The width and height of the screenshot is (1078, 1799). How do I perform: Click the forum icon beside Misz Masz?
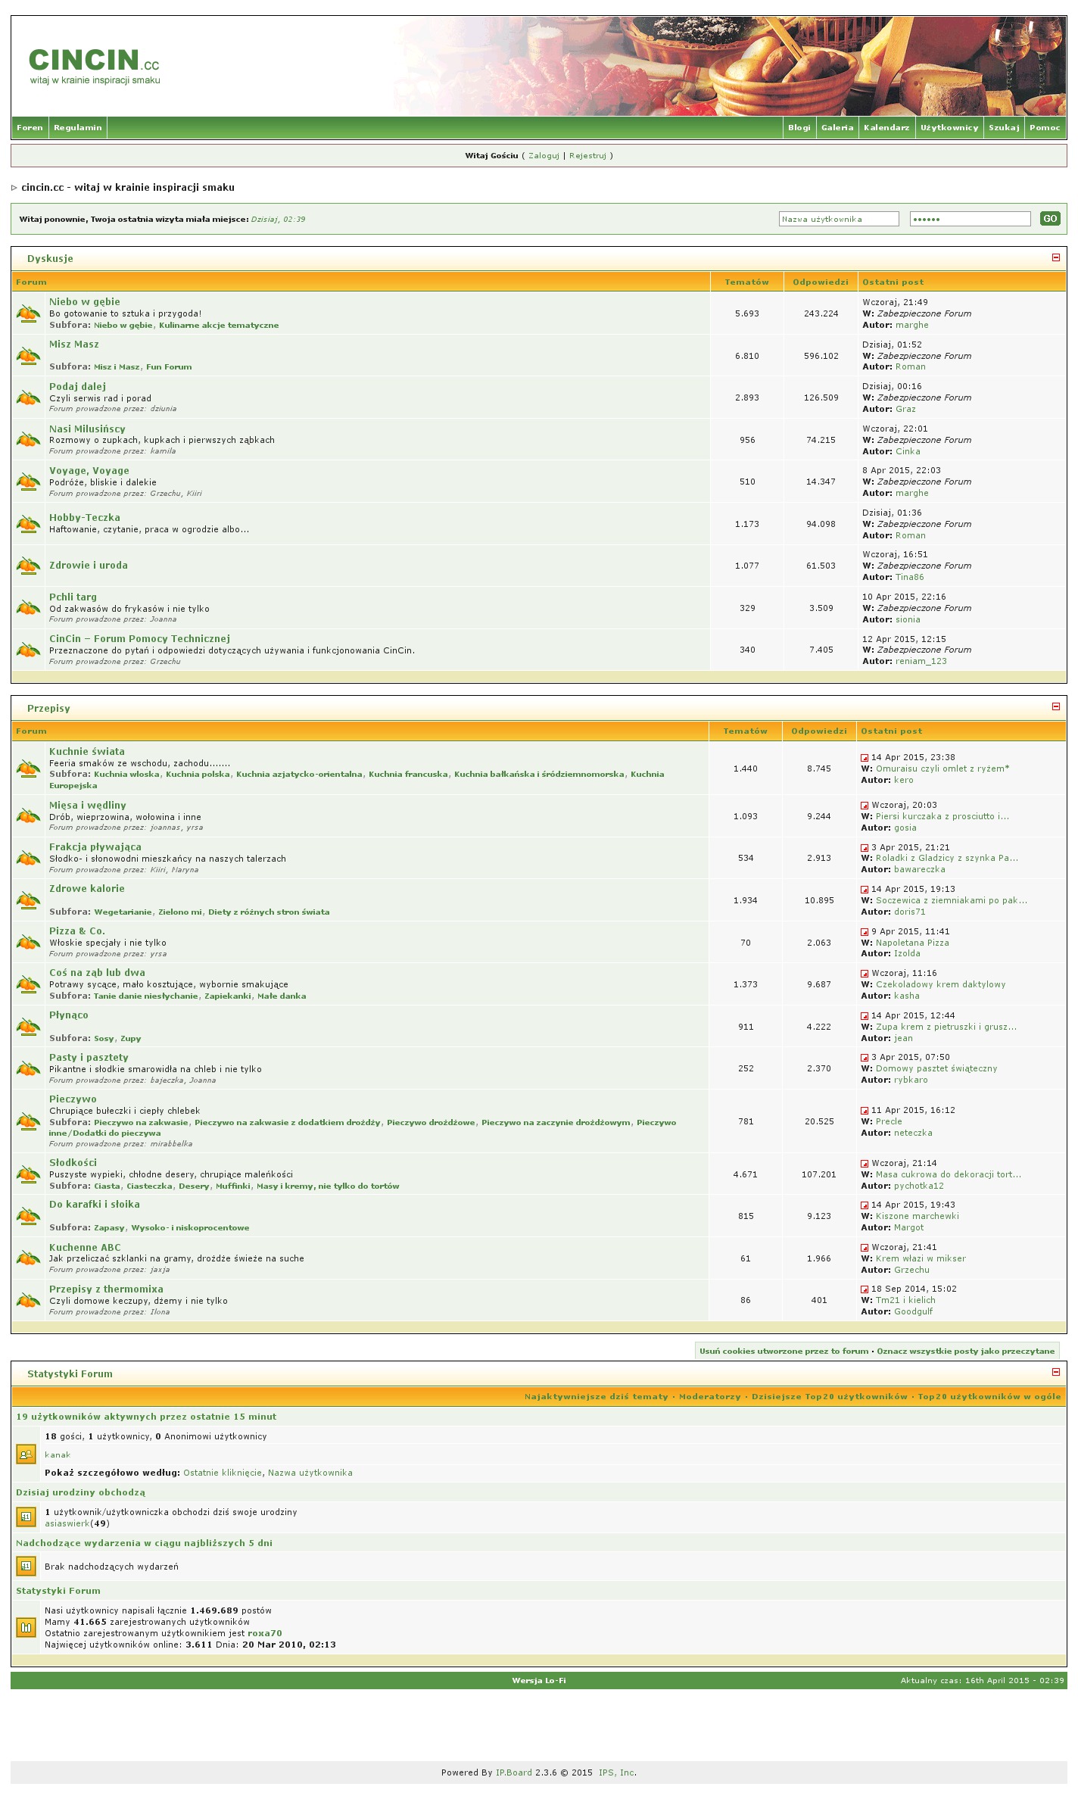[x=28, y=356]
